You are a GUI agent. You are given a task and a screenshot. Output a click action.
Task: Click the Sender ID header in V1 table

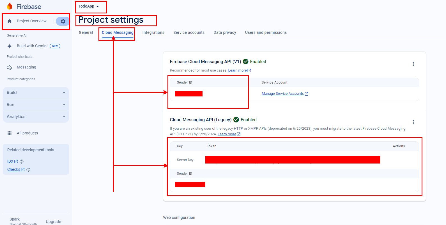tap(184, 82)
